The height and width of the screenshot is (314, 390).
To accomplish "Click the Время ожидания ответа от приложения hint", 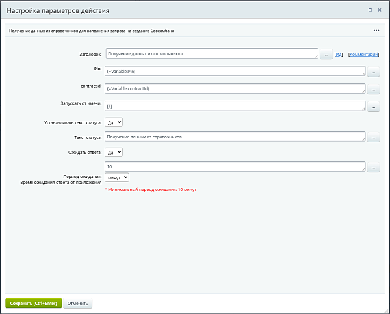I will tap(61, 183).
